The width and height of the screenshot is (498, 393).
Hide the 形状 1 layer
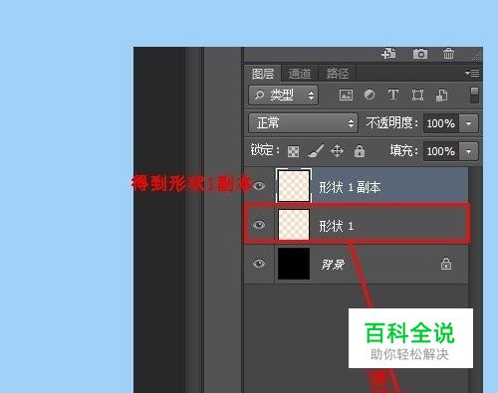(259, 225)
